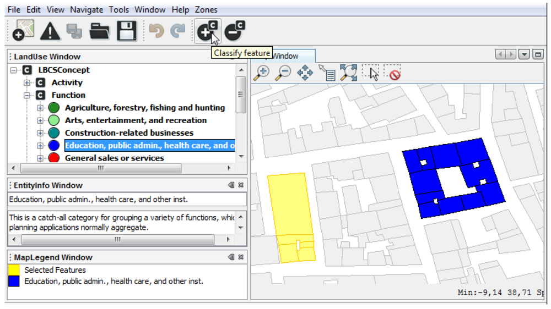Open the Tools menu

tap(119, 9)
